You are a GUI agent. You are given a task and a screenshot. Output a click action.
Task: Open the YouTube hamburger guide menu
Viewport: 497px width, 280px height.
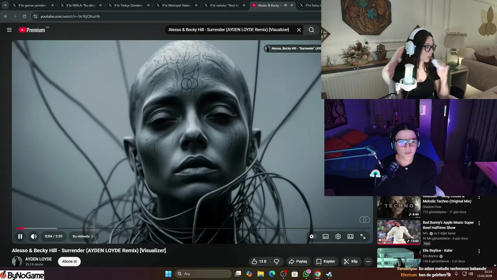pos(9,30)
